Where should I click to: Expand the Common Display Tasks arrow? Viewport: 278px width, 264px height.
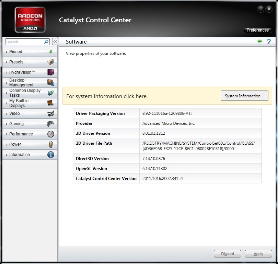pos(7,93)
